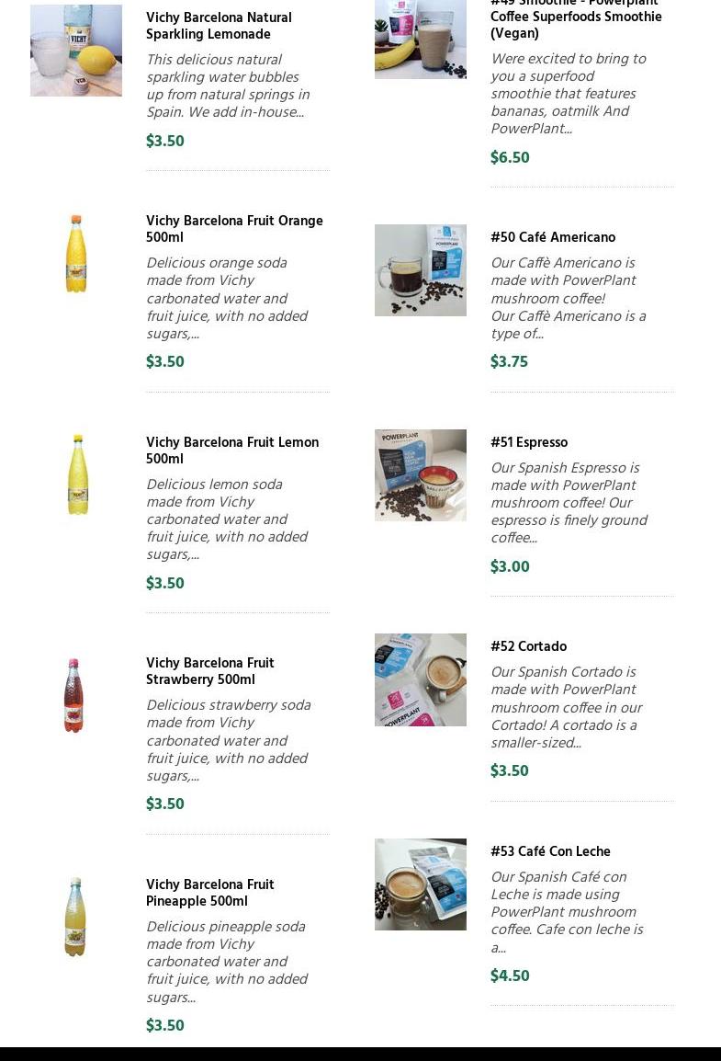The image size is (721, 1061).
Task: Click the Coffee Superfoods Smoothie photo
Action: click(x=420, y=39)
